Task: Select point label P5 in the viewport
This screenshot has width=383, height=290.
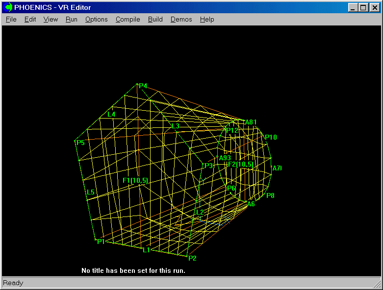Action: 80,143
